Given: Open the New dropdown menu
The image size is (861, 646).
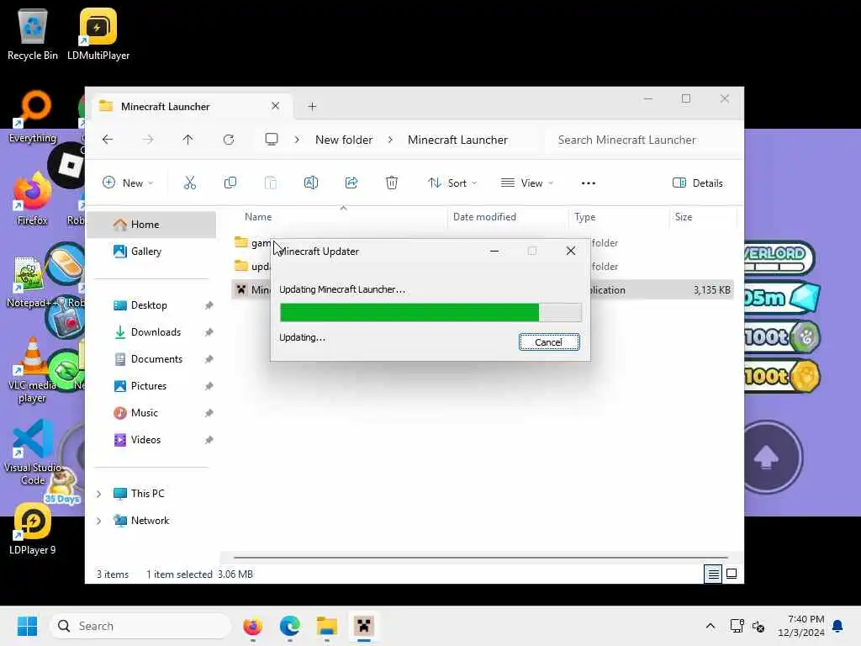Looking at the screenshot, I should (x=128, y=183).
